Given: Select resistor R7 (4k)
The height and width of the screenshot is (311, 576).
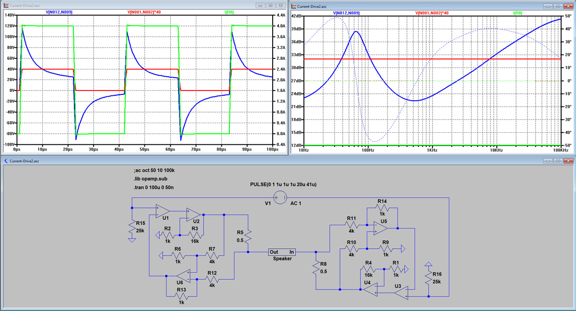Looking at the screenshot, I should pyautogui.click(x=211, y=256).
